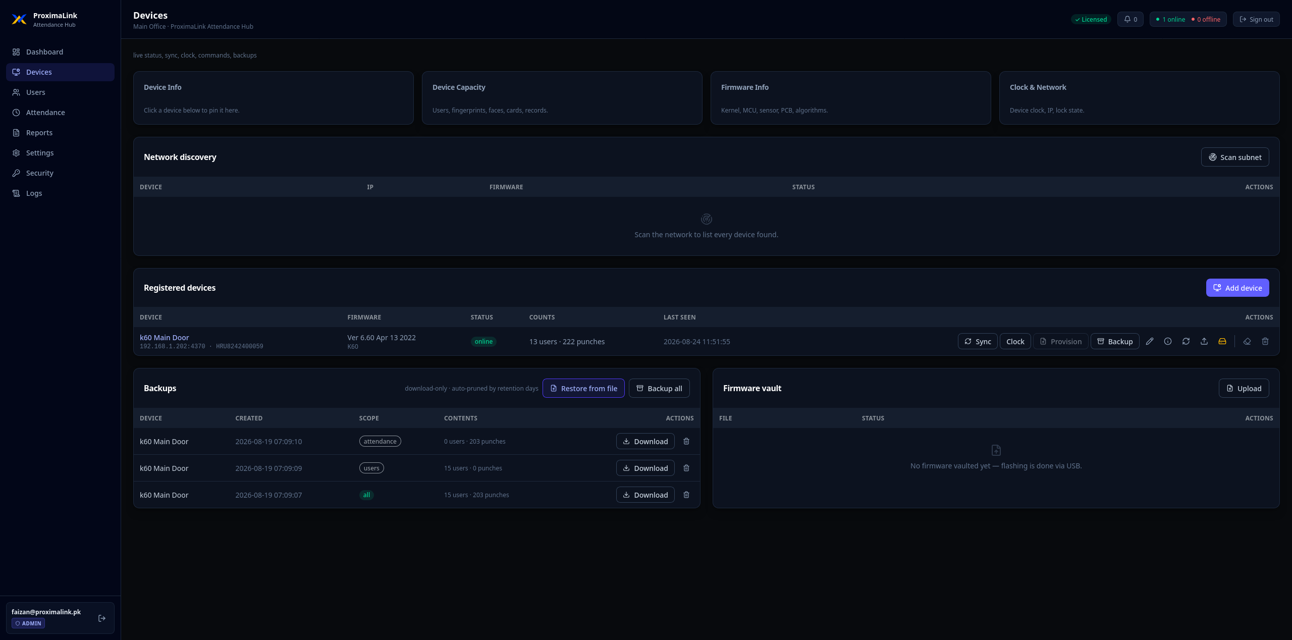This screenshot has height=640, width=1292.
Task: Navigate to Attendance
Action: coord(60,113)
